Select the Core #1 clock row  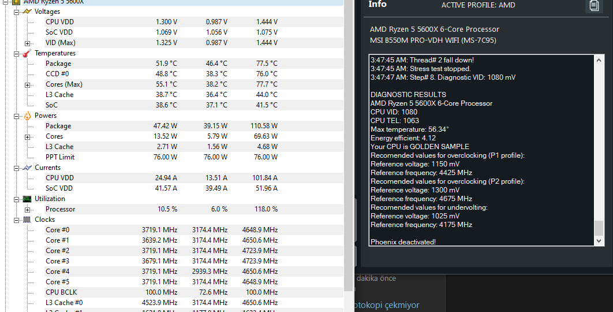193,240
